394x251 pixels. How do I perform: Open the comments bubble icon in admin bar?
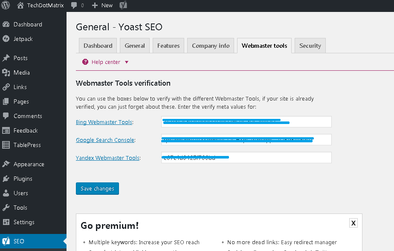click(75, 6)
